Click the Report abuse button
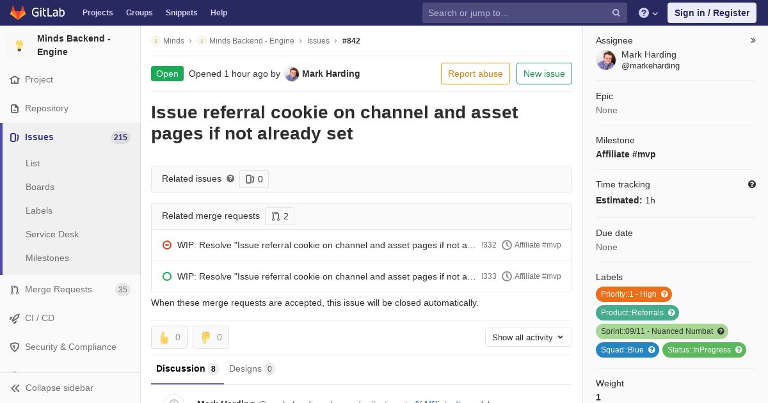Viewport: 768px width, 403px height. (476, 74)
